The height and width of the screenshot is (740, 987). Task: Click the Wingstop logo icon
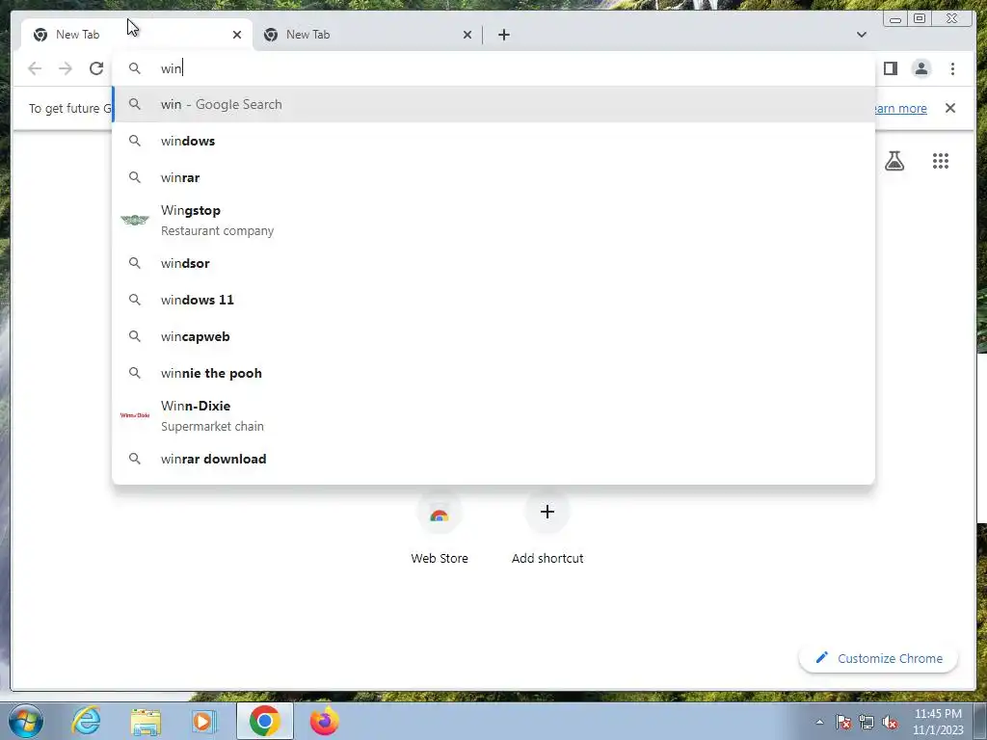[135, 220]
